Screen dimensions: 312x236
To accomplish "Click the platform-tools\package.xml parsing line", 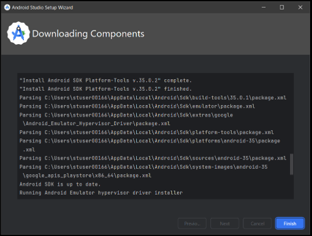I will tap(147, 132).
